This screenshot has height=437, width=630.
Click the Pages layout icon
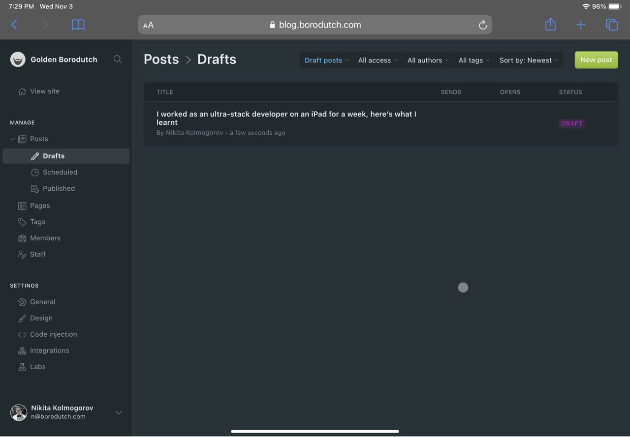pyautogui.click(x=22, y=206)
